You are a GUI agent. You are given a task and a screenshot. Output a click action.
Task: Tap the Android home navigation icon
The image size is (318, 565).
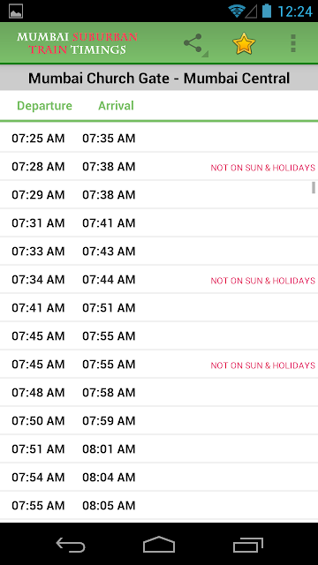coord(159,544)
